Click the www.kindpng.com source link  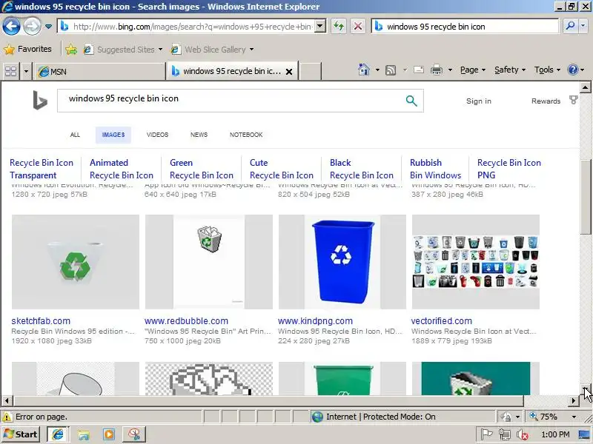[316, 321]
